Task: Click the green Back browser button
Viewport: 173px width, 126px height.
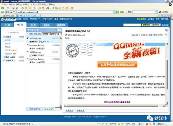Action: click(3, 8)
